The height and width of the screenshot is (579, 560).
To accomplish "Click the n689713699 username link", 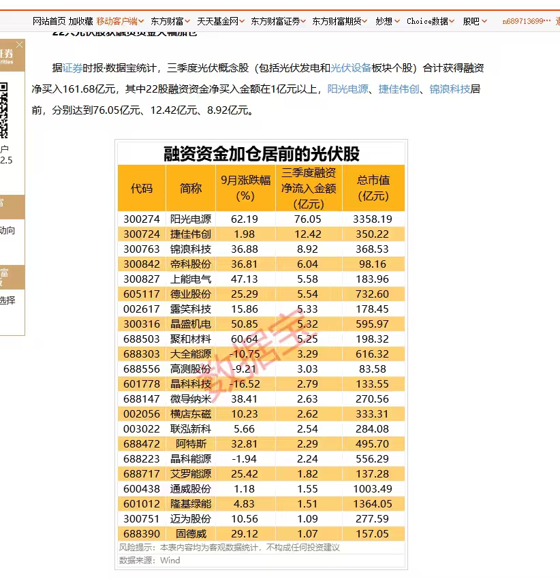I will (x=526, y=21).
